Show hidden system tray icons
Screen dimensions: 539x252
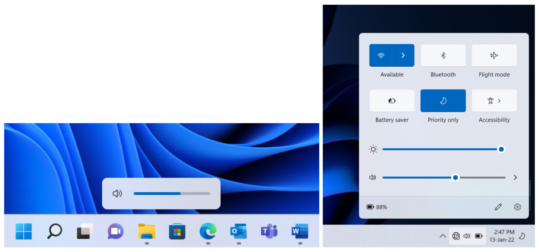point(442,236)
